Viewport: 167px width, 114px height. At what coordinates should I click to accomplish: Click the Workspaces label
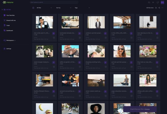click(x=10, y=40)
